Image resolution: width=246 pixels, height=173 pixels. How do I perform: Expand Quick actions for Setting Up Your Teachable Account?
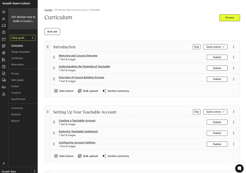click(215, 112)
